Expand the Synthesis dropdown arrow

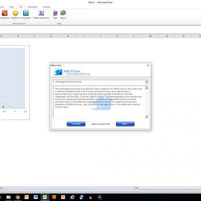[15, 20]
